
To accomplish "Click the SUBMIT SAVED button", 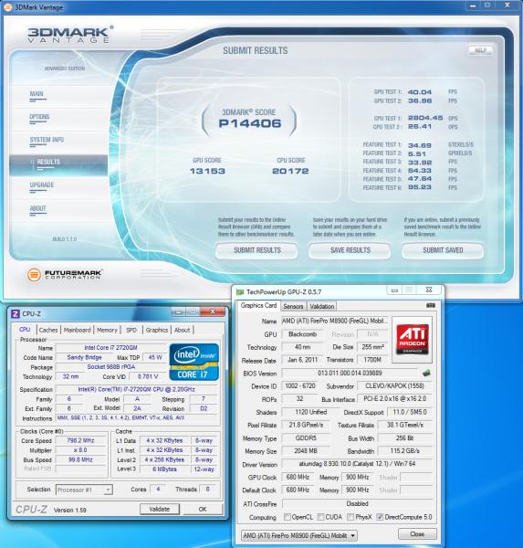I will pyautogui.click(x=443, y=250).
